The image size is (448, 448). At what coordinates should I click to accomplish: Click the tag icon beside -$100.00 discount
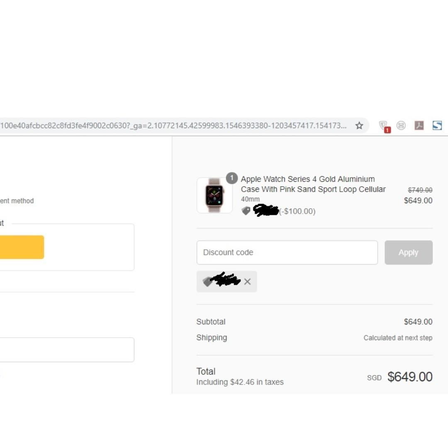[246, 211]
